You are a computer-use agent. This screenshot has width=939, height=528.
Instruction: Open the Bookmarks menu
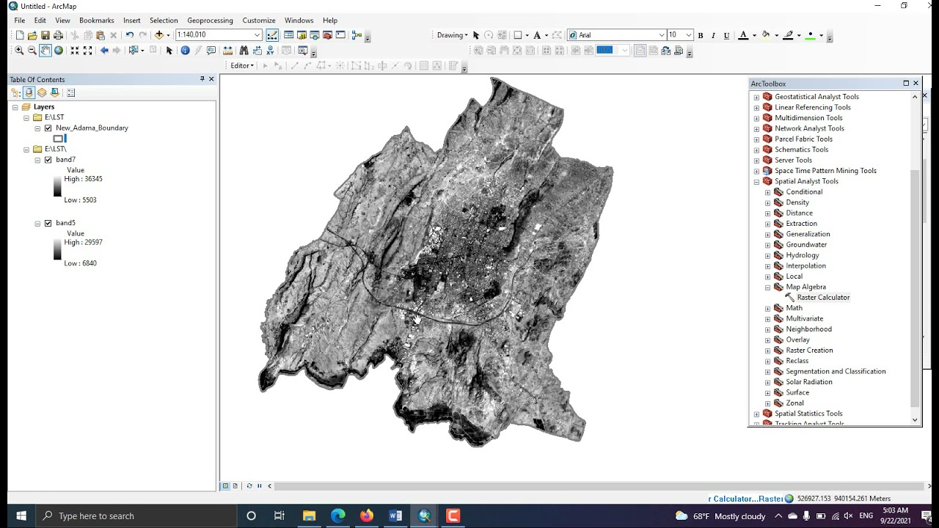[x=96, y=21]
